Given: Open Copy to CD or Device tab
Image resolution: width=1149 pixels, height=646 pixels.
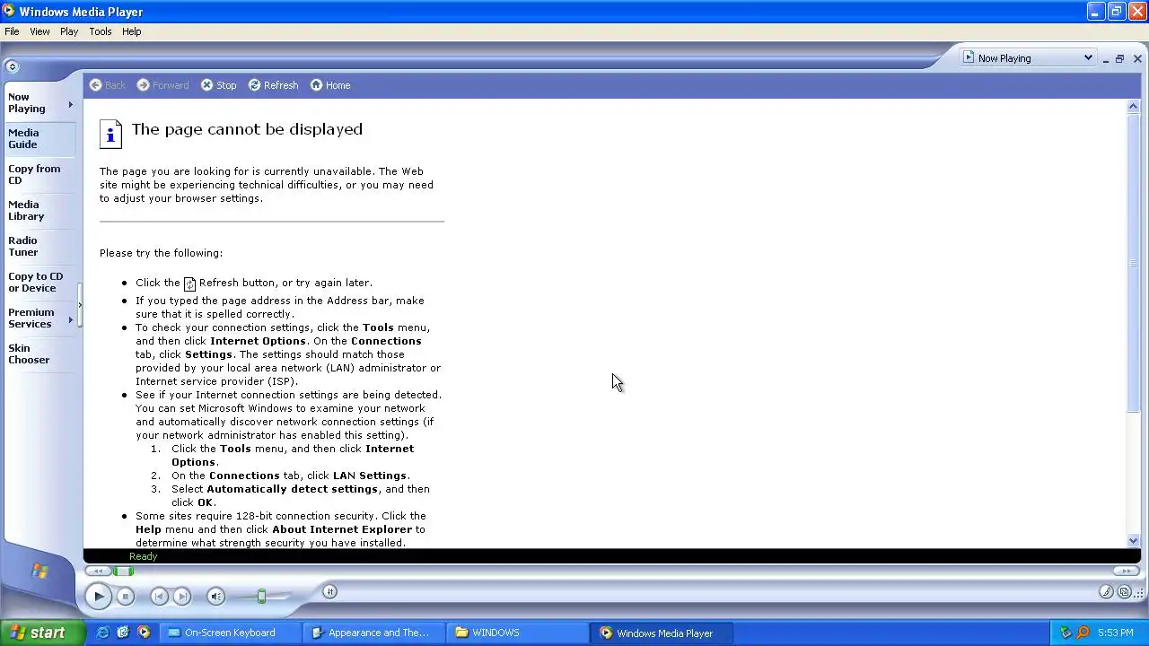Looking at the screenshot, I should click(39, 282).
